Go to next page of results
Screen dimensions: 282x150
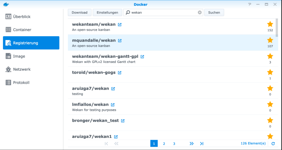point(192,143)
